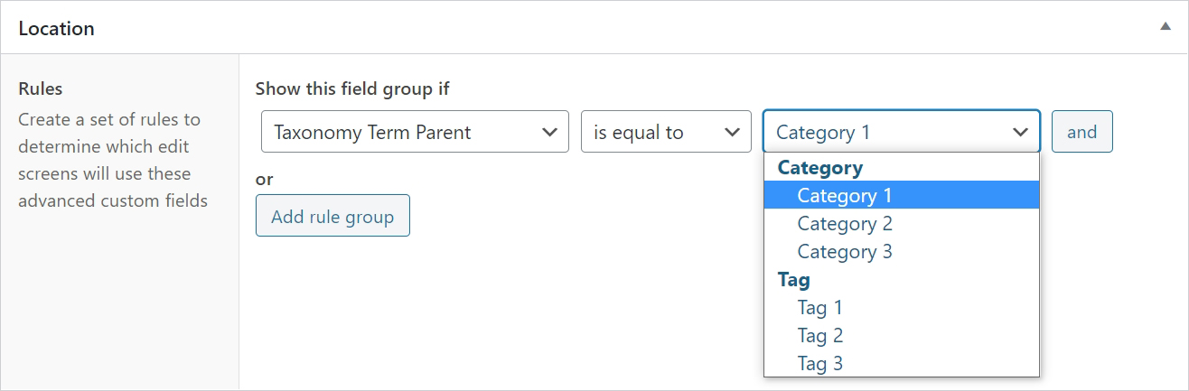Click the 'or' separator text above Add rule group

pos(264,179)
